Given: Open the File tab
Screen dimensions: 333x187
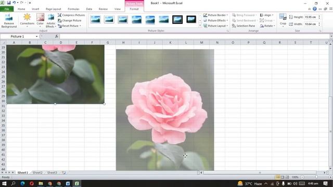Looking at the screenshot, I should tap(7, 9).
